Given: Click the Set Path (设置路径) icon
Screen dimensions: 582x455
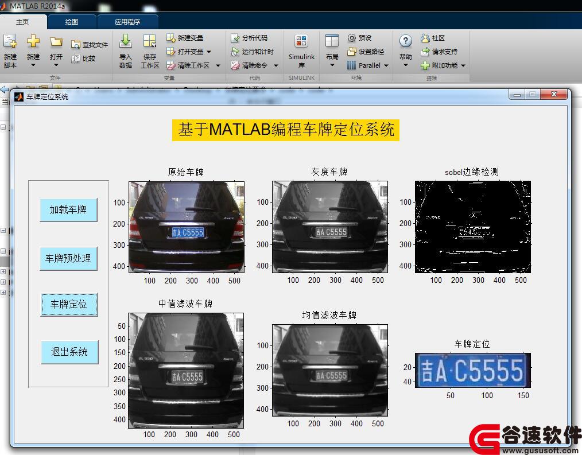Looking at the screenshot, I should 351,52.
